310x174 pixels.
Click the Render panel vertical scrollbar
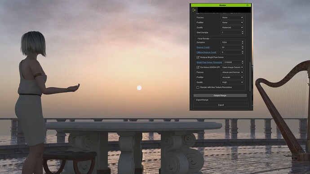tap(250, 77)
